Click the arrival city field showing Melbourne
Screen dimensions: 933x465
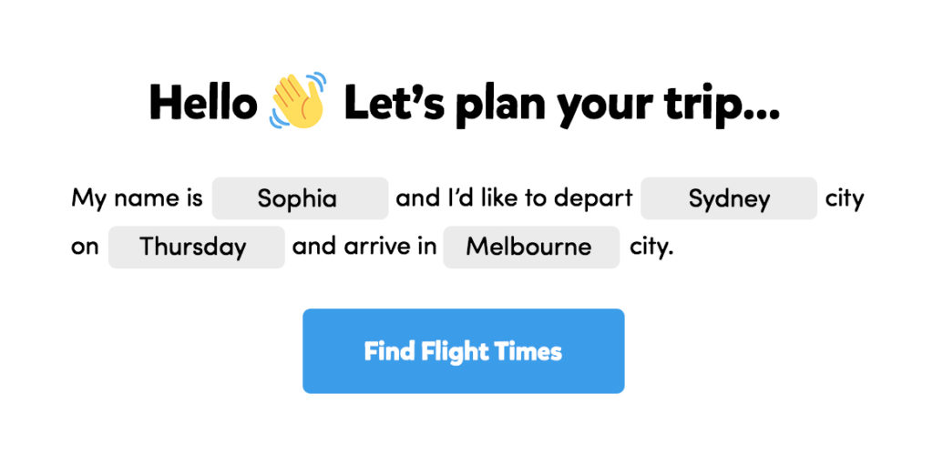pyautogui.click(x=531, y=247)
